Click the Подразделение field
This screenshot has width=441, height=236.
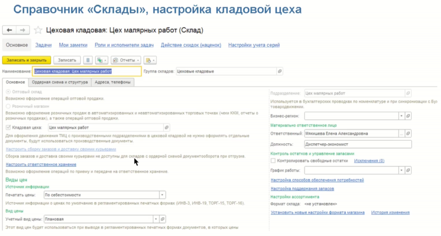tap(355, 93)
